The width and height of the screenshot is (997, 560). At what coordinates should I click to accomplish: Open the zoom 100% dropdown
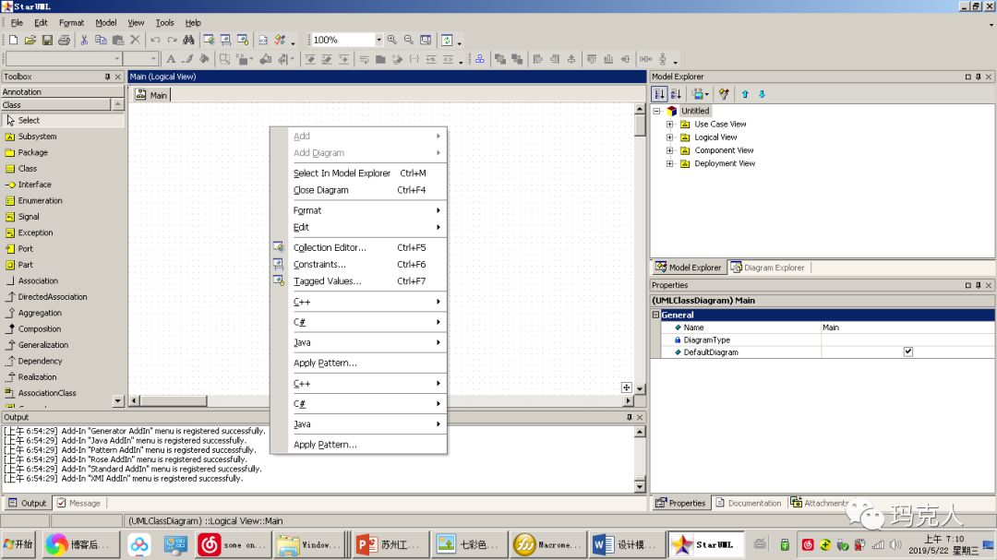coord(378,40)
